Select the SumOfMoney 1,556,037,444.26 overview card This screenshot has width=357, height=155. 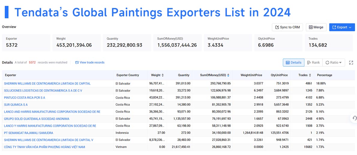click(177, 43)
